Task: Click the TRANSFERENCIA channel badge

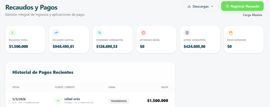Action: coord(118,101)
